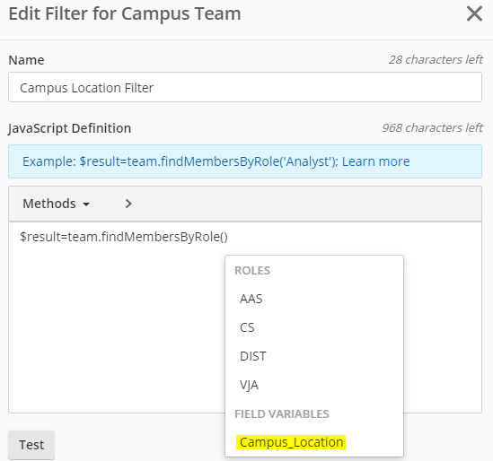493x461 pixels.
Task: Click the Test button
Action: [x=31, y=445]
